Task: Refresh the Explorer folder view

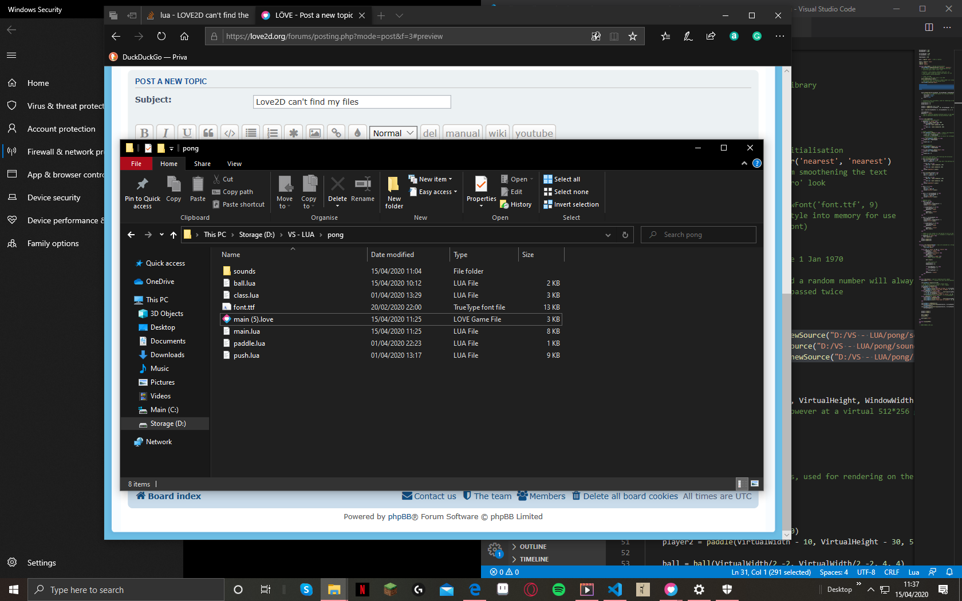Action: click(x=625, y=235)
